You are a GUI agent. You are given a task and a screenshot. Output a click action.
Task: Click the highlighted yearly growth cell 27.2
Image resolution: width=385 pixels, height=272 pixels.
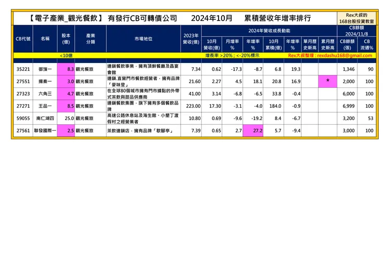point(253,131)
